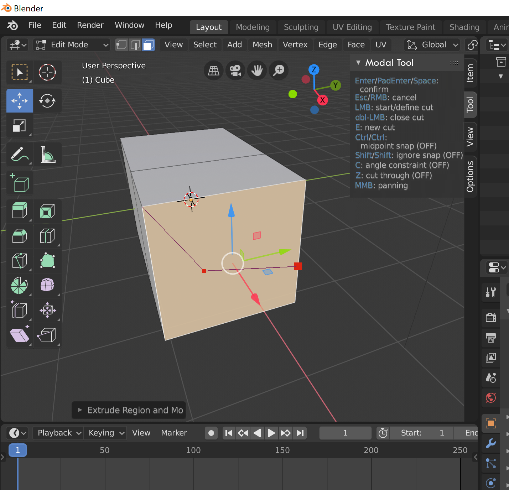Pick the Bevel tool
509x490 pixels.
pos(20,236)
